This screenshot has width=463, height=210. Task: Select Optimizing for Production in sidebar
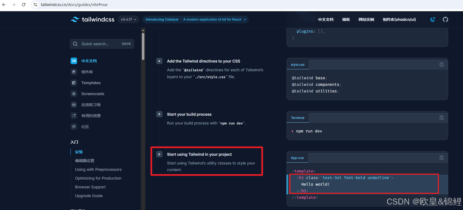coord(98,178)
